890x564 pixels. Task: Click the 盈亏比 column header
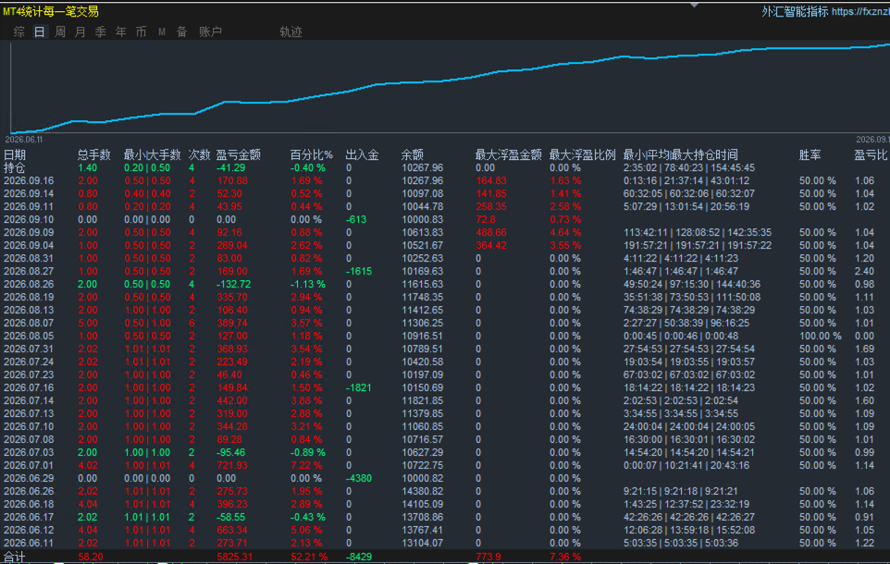[x=871, y=154]
